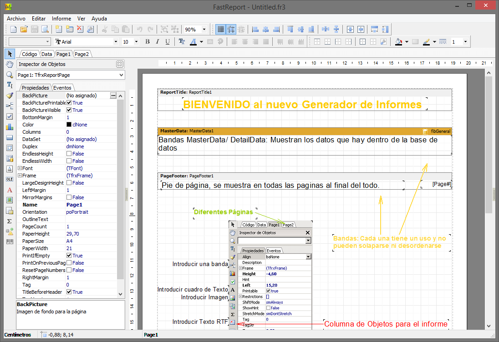This screenshot has height=342, width=499.
Task: Click the fill color bucket swatch
Action: click(x=398, y=42)
